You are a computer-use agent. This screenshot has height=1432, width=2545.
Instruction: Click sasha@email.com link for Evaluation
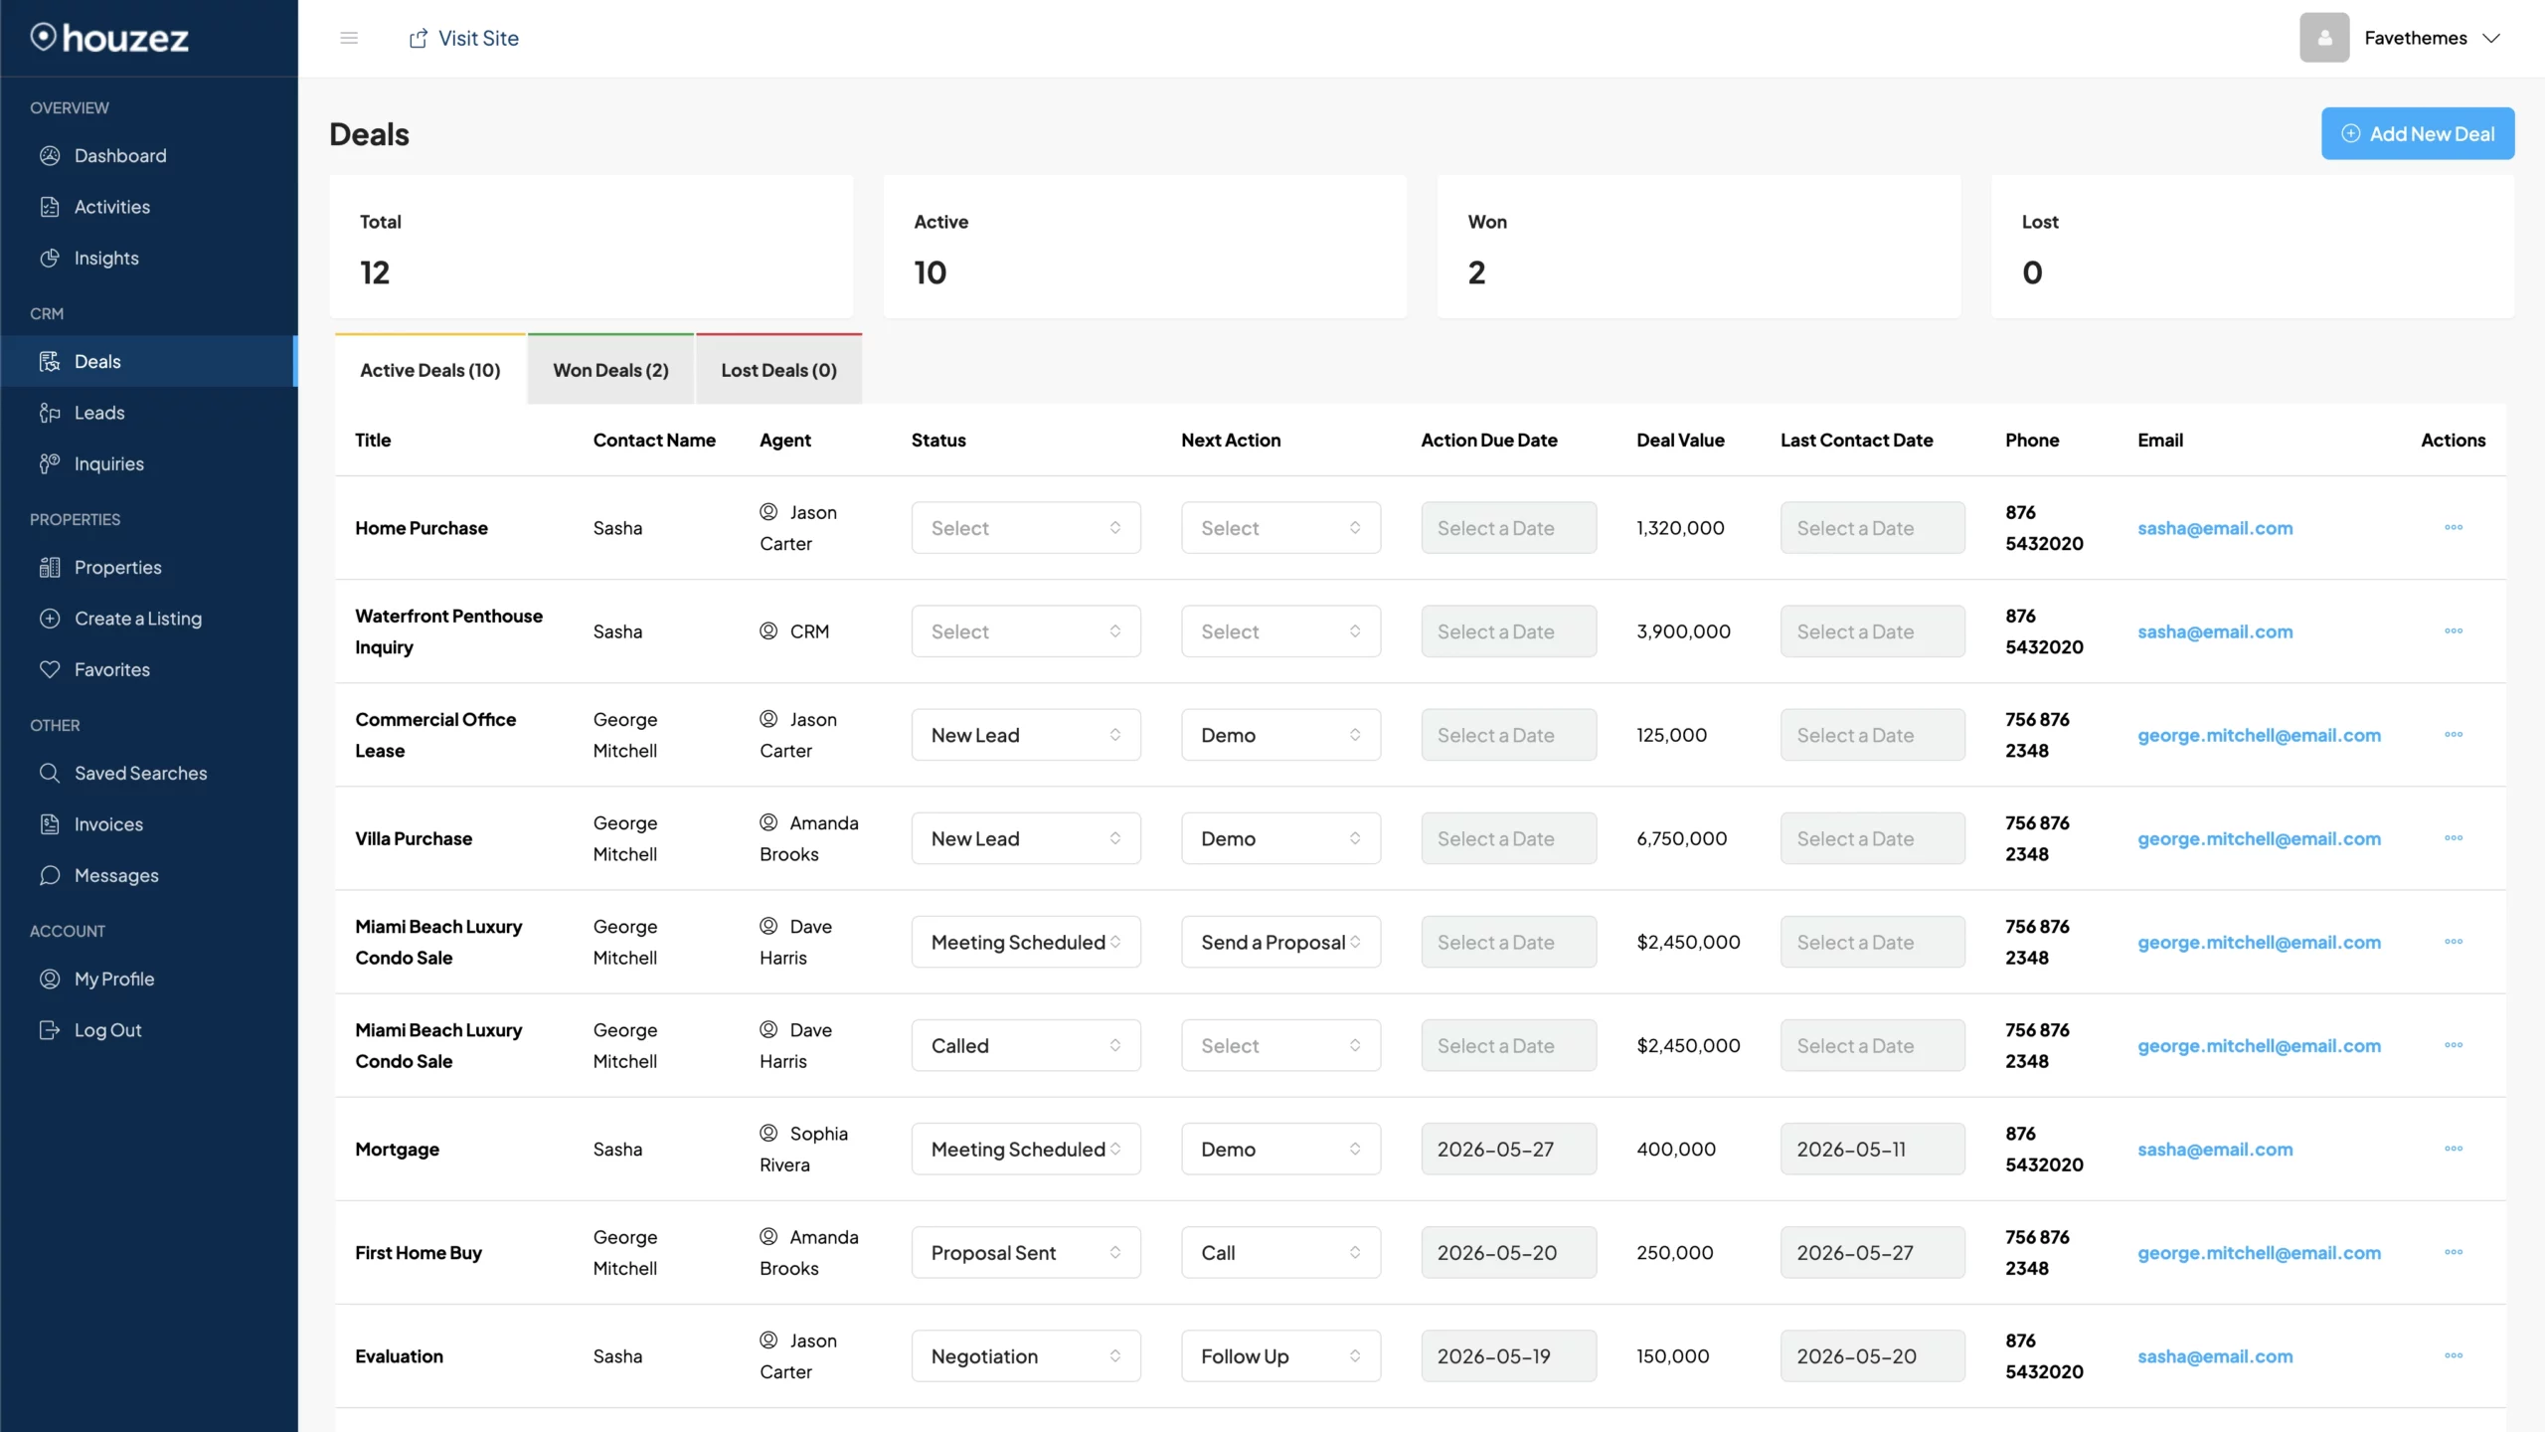[2215, 1355]
